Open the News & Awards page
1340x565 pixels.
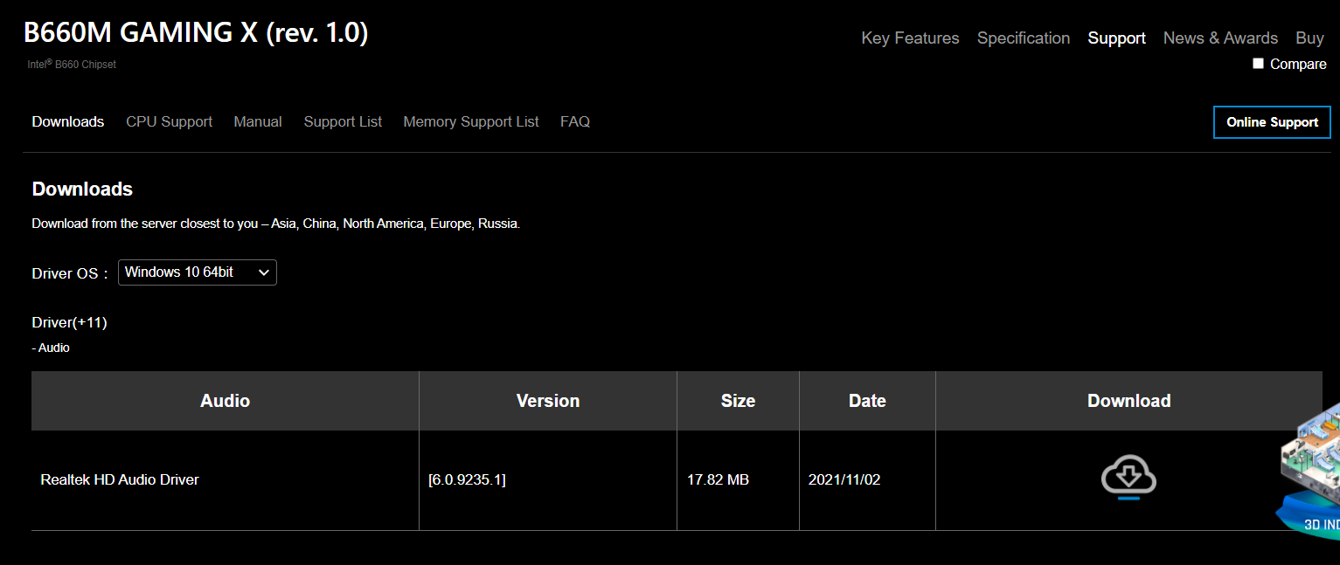click(x=1220, y=38)
